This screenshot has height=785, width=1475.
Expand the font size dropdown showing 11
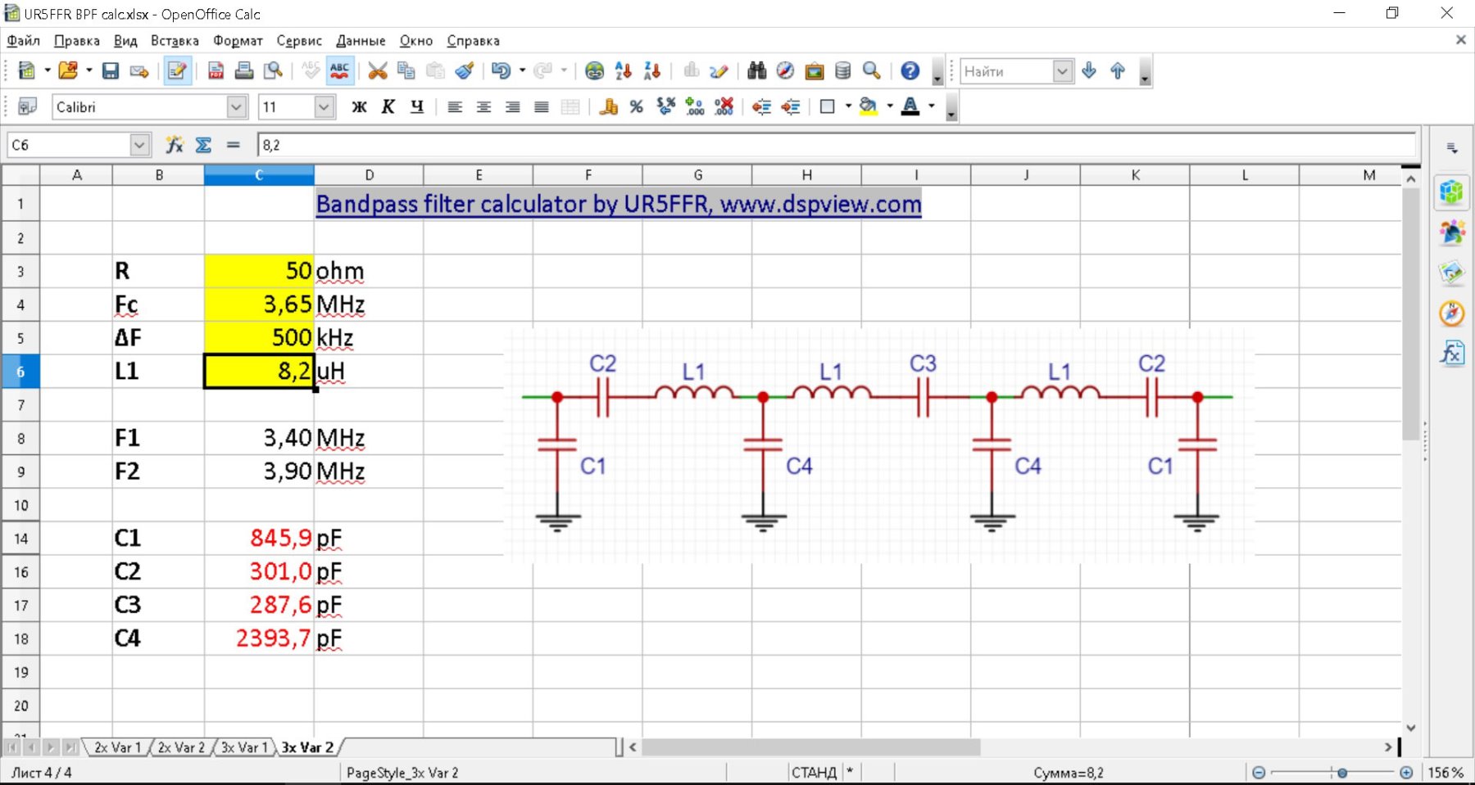click(x=324, y=107)
